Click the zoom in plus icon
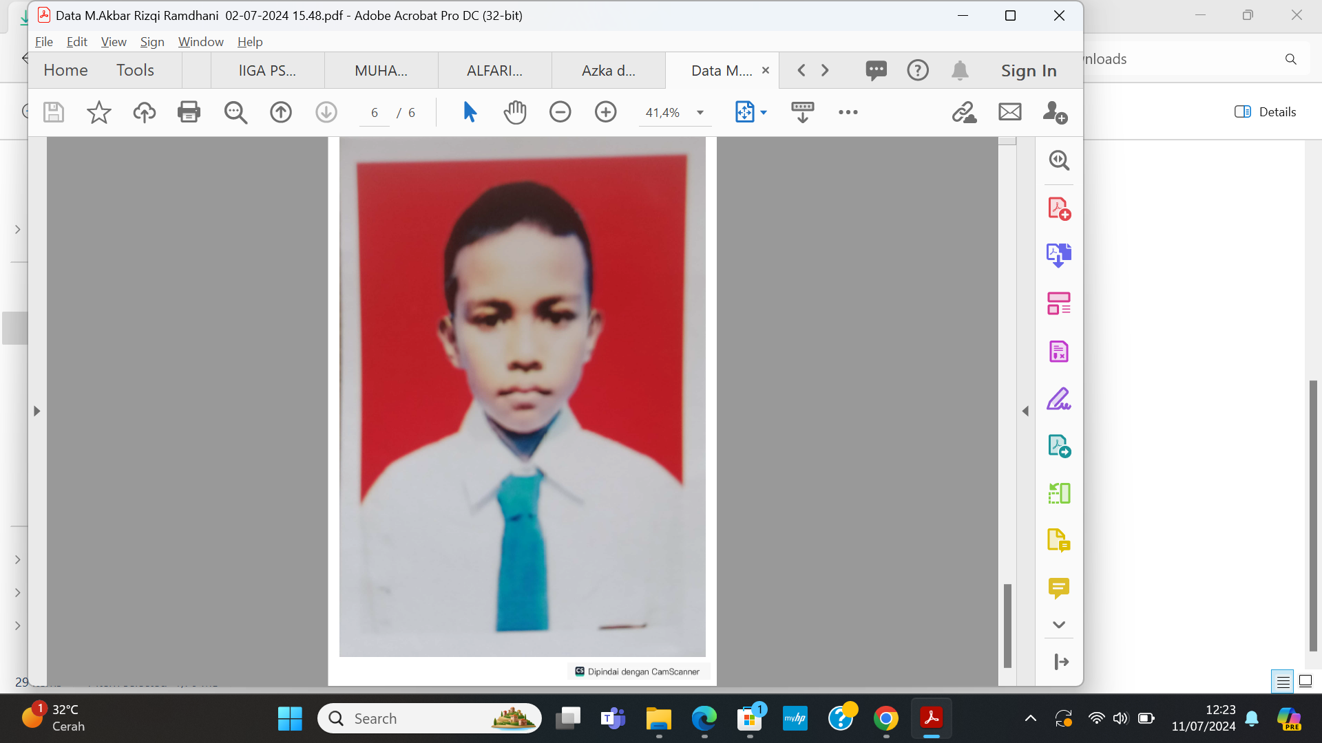This screenshot has width=1322, height=743. [x=605, y=112]
